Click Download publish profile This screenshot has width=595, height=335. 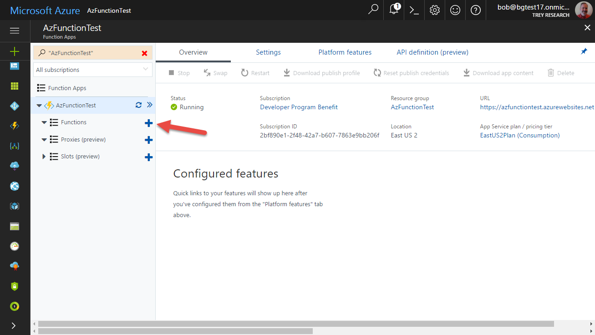(321, 73)
